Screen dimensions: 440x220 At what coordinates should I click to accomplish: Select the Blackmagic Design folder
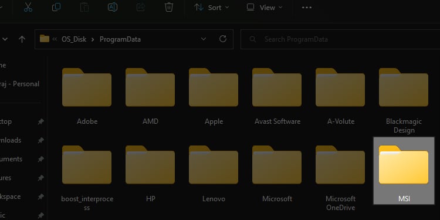[x=404, y=100]
